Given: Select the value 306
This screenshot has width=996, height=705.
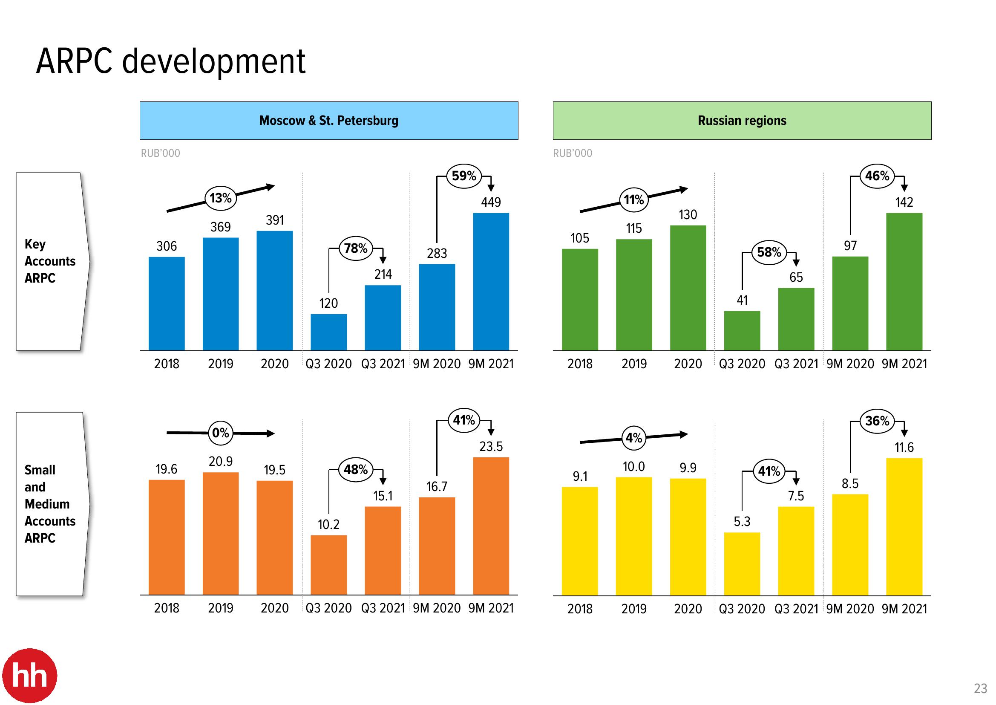Looking at the screenshot, I should pyautogui.click(x=167, y=246).
